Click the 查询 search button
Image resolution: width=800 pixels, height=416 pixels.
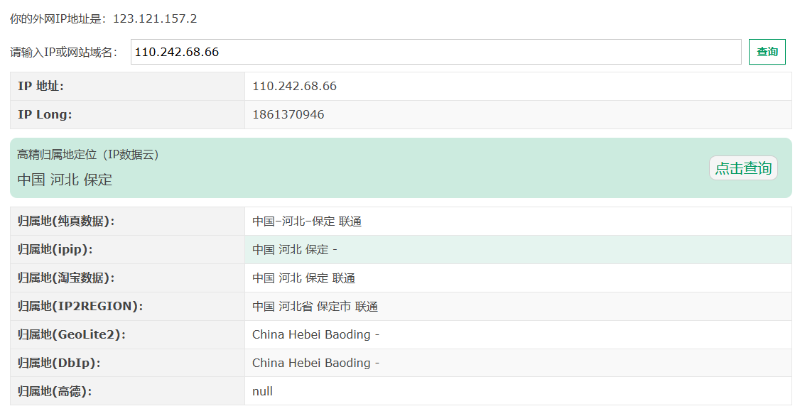767,52
